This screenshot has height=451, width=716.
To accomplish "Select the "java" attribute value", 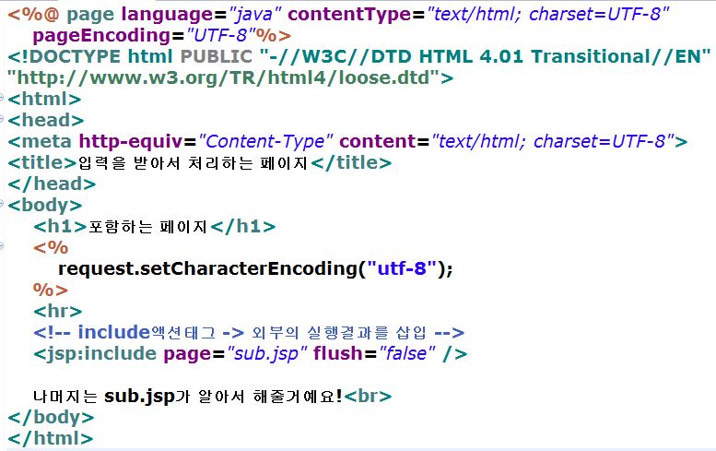I will point(253,15).
